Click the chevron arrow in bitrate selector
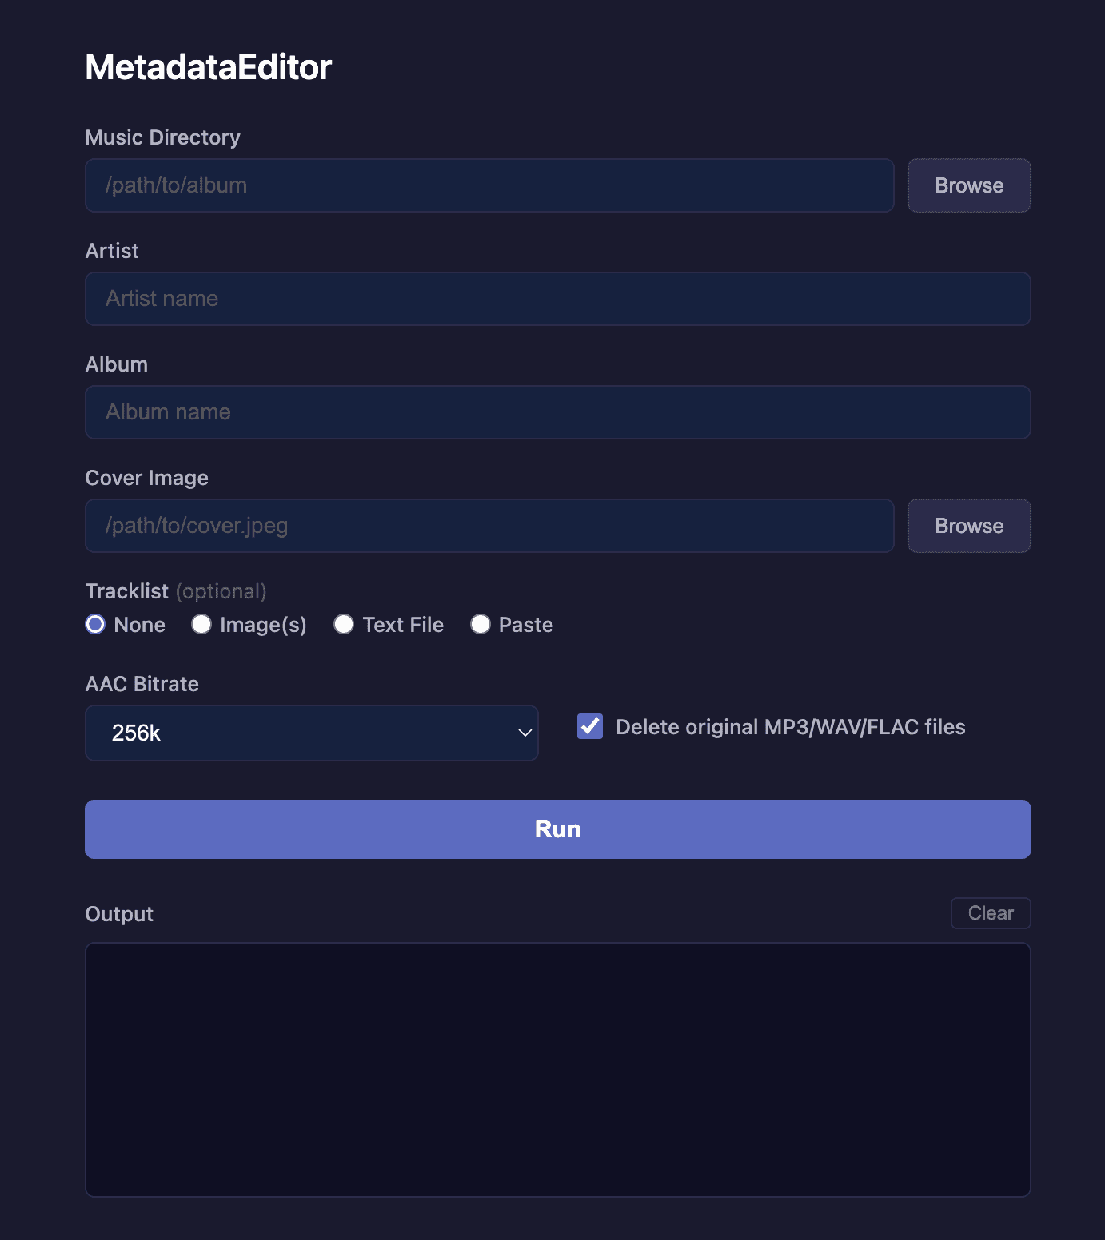Viewport: 1105px width, 1240px height. [x=525, y=733]
